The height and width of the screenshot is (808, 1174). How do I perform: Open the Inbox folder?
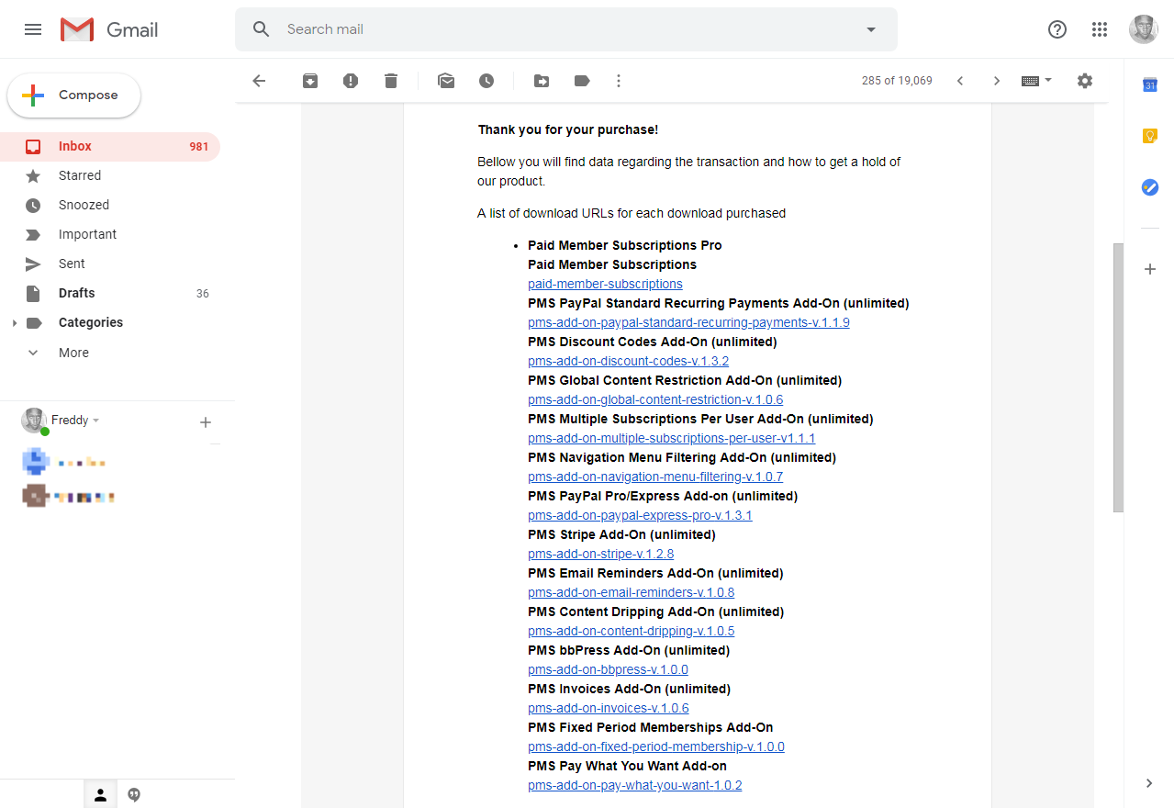110,146
